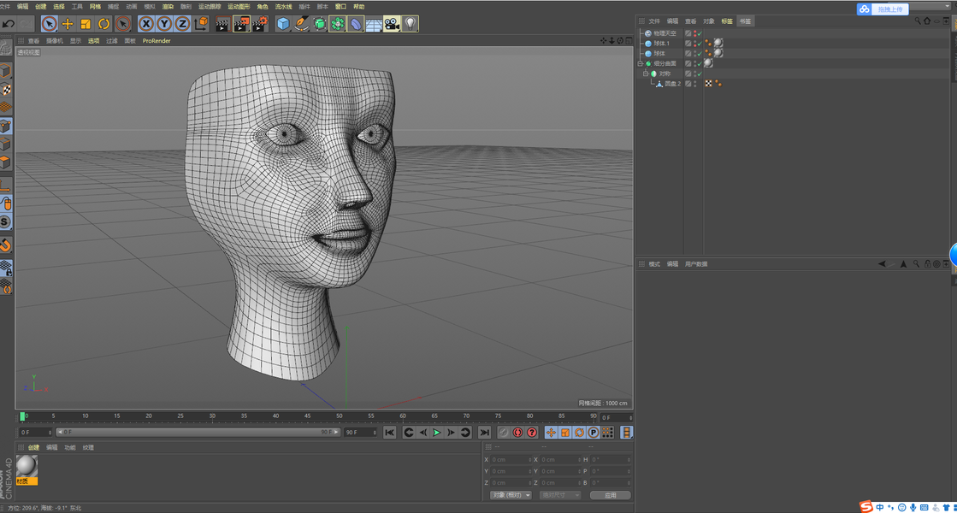Click the 应用 apply button
The width and height of the screenshot is (957, 513).
(610, 495)
